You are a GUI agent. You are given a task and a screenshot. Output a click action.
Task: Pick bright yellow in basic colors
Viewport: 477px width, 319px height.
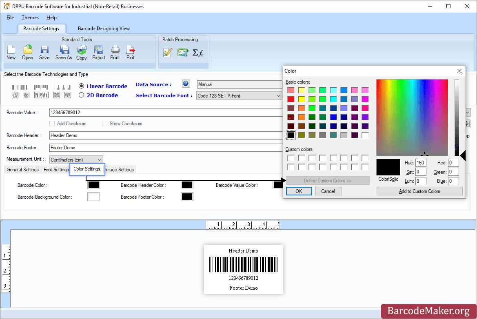click(x=302, y=99)
